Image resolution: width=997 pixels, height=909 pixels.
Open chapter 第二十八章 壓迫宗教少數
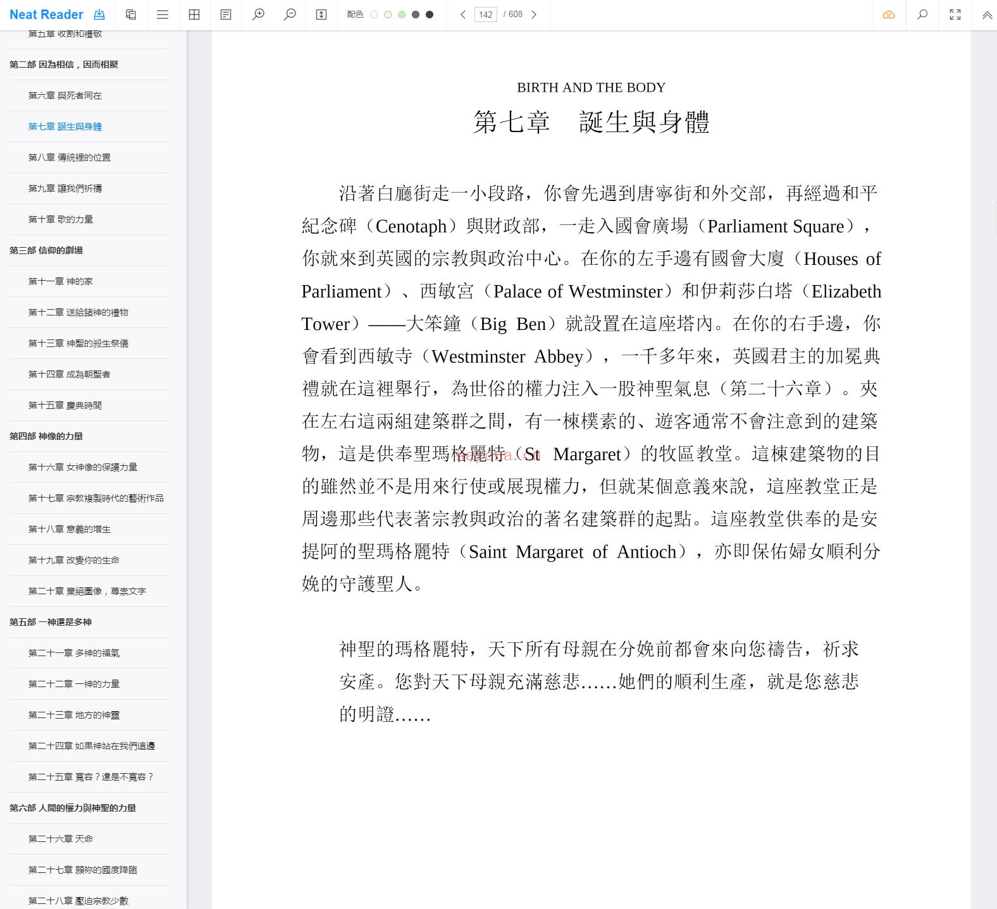(78, 901)
